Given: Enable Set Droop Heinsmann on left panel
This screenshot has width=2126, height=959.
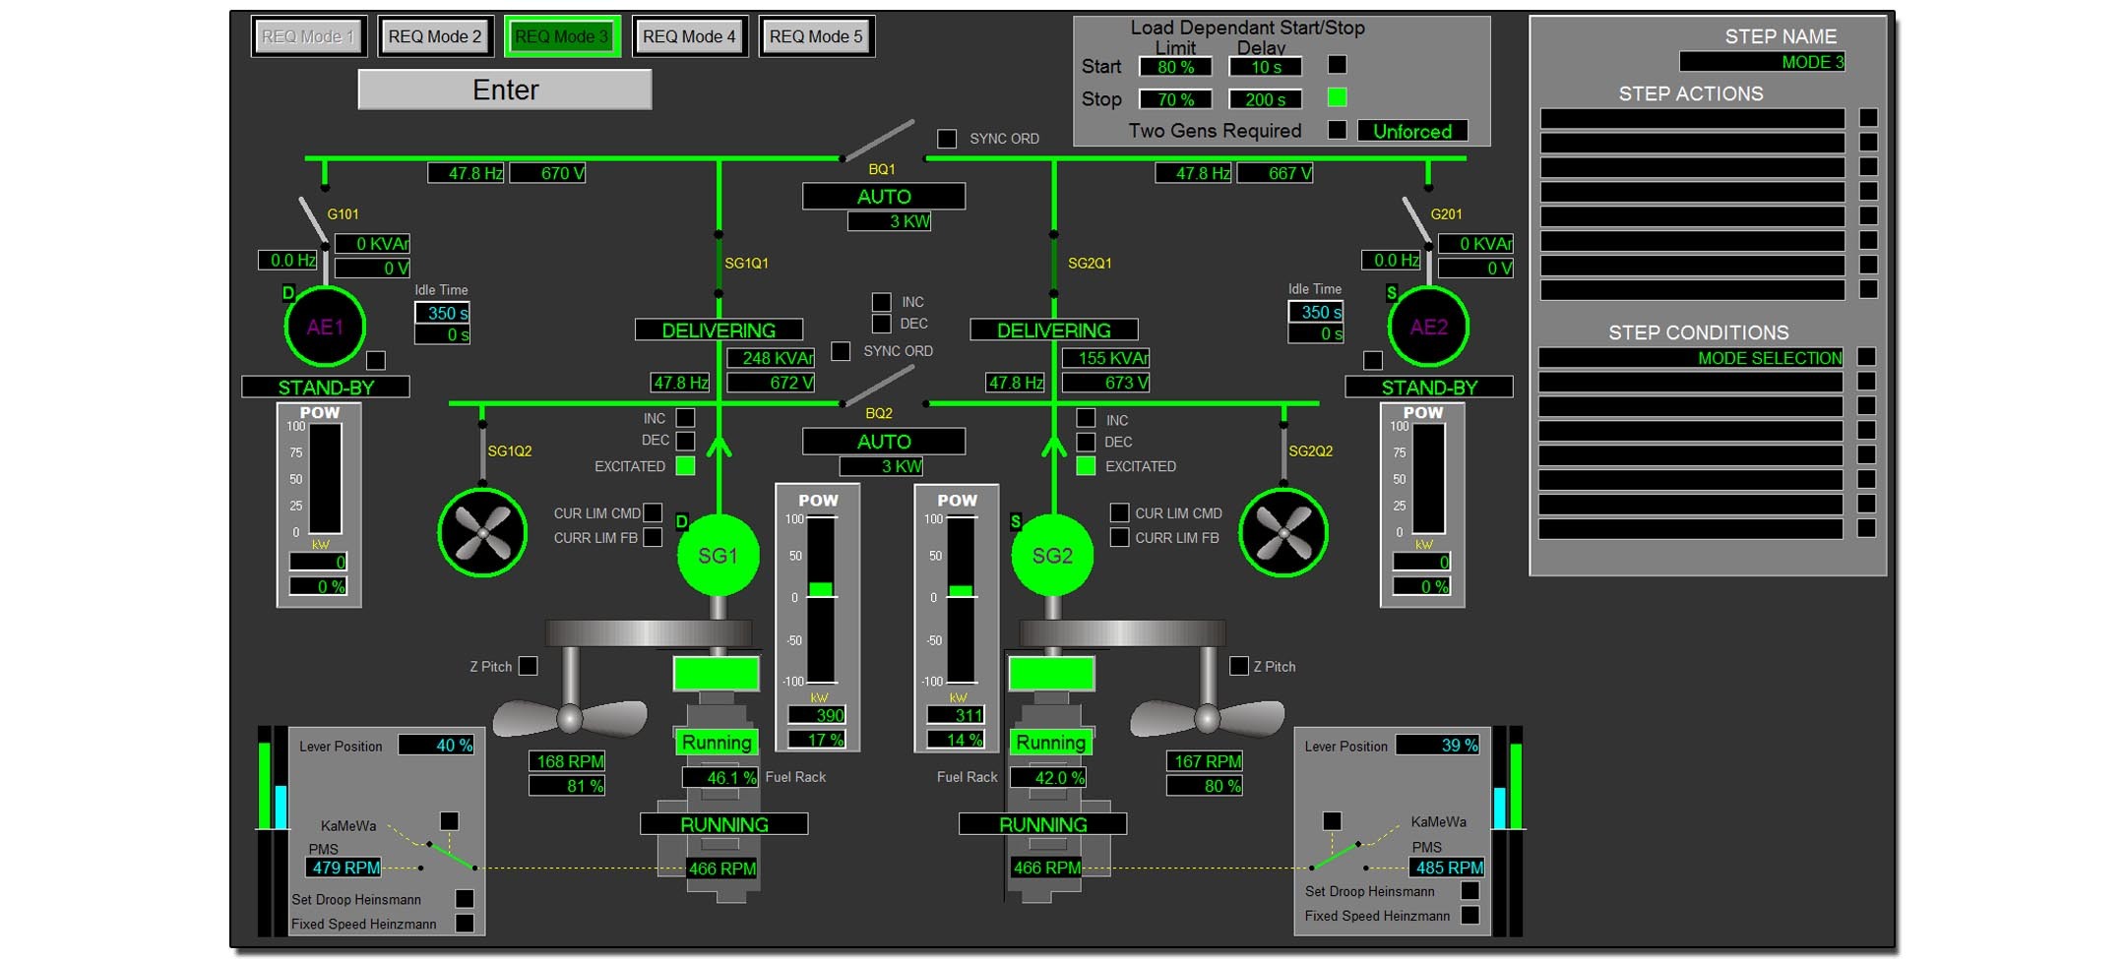Looking at the screenshot, I should point(465,899).
